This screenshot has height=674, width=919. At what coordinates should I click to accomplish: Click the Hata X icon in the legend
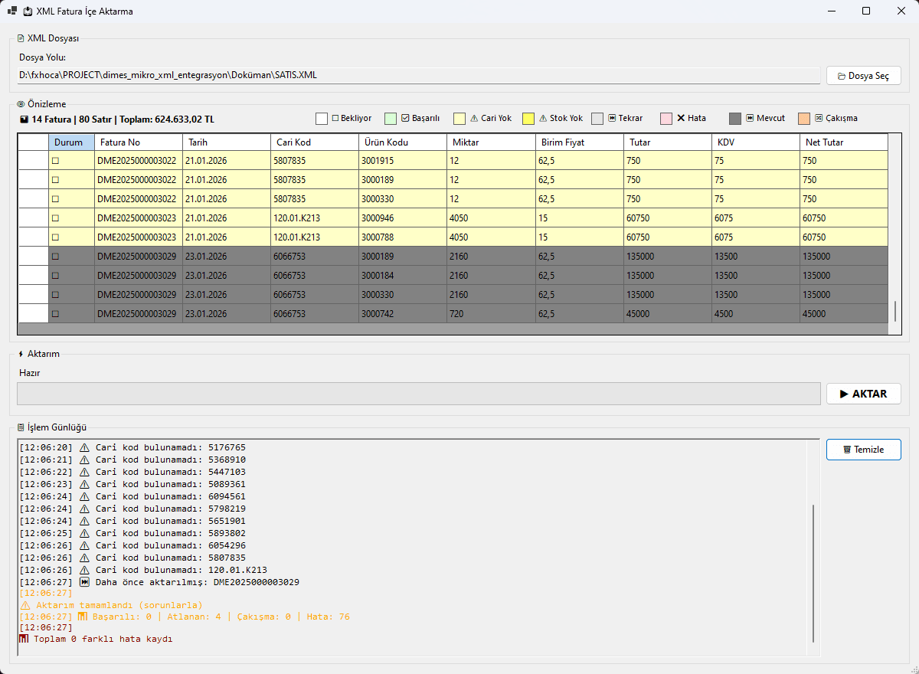point(681,119)
